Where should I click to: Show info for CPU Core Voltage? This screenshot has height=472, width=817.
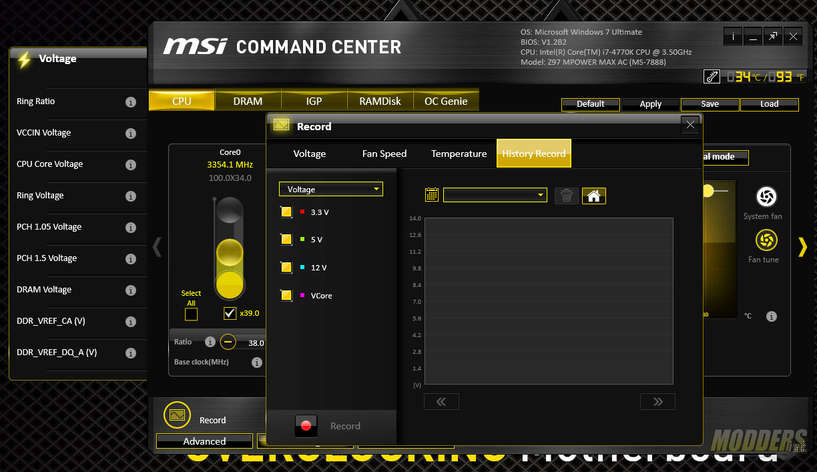click(131, 165)
